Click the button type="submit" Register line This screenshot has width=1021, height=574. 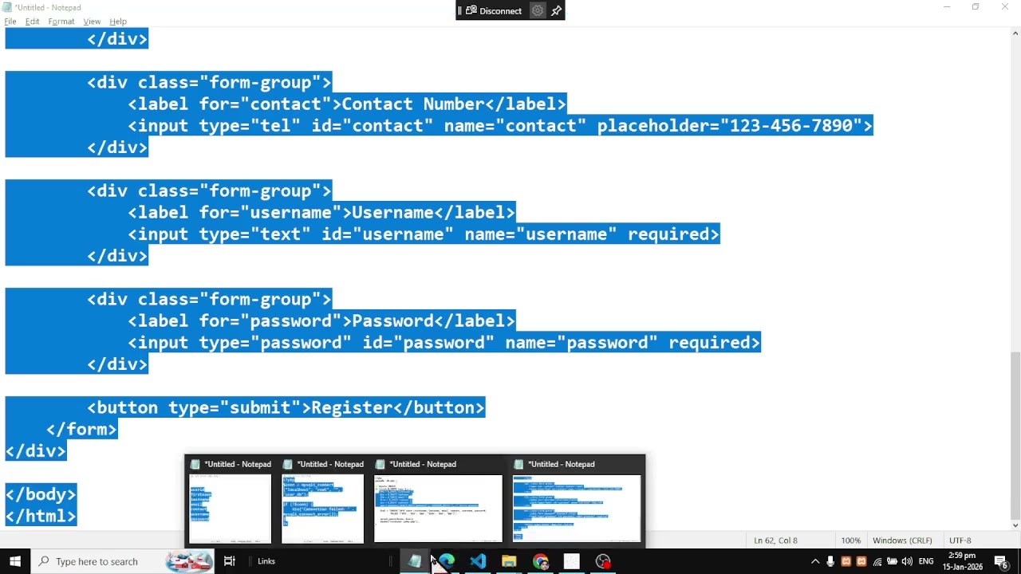(286, 408)
